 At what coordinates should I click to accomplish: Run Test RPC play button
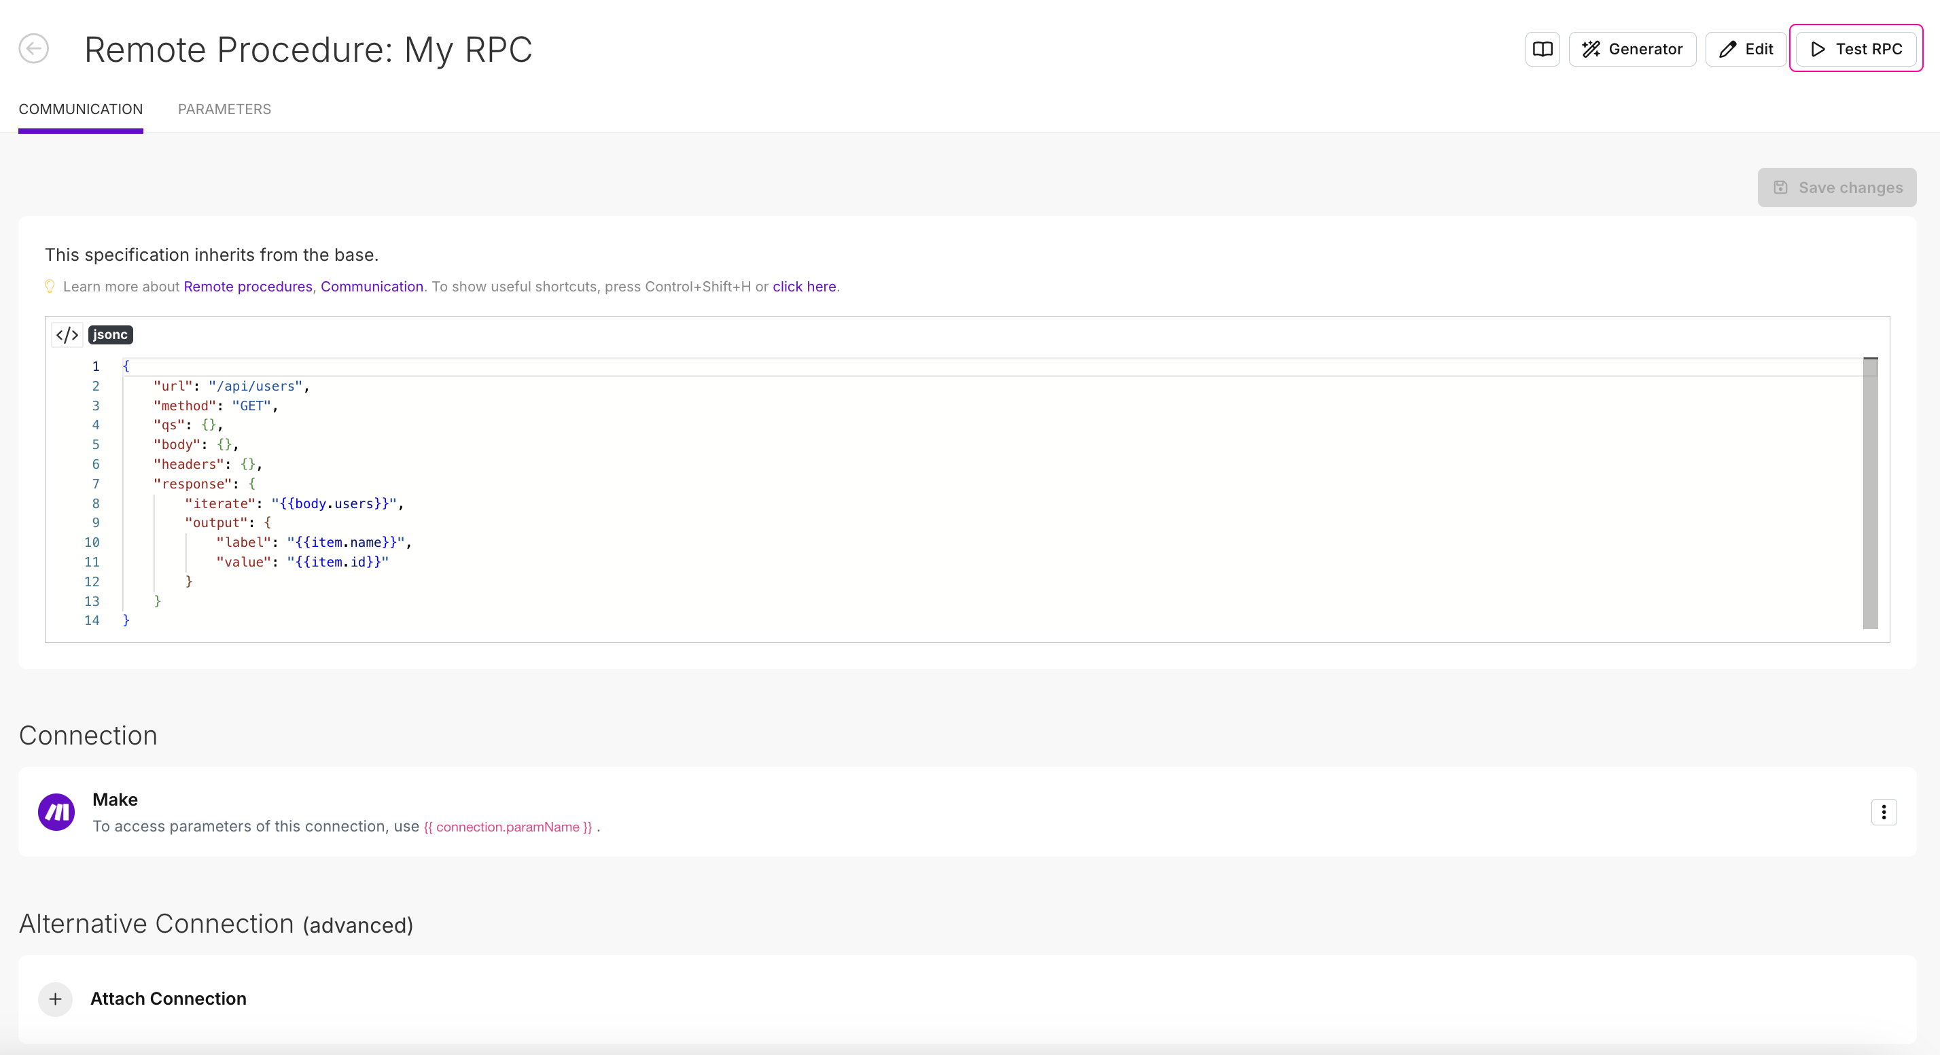(x=1855, y=49)
